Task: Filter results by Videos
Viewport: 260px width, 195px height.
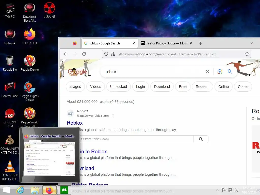Action: coord(95,87)
